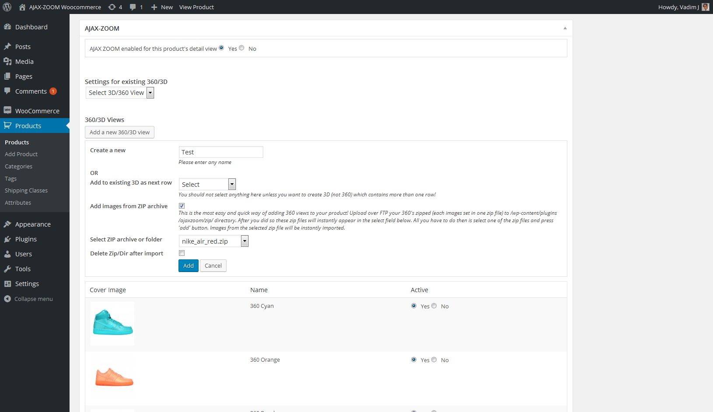The height and width of the screenshot is (412, 713).
Task: Click View Product in admin bar
Action: [x=196, y=7]
